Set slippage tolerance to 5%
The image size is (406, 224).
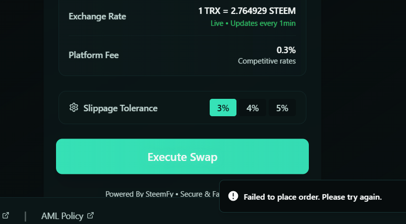pyautogui.click(x=282, y=108)
